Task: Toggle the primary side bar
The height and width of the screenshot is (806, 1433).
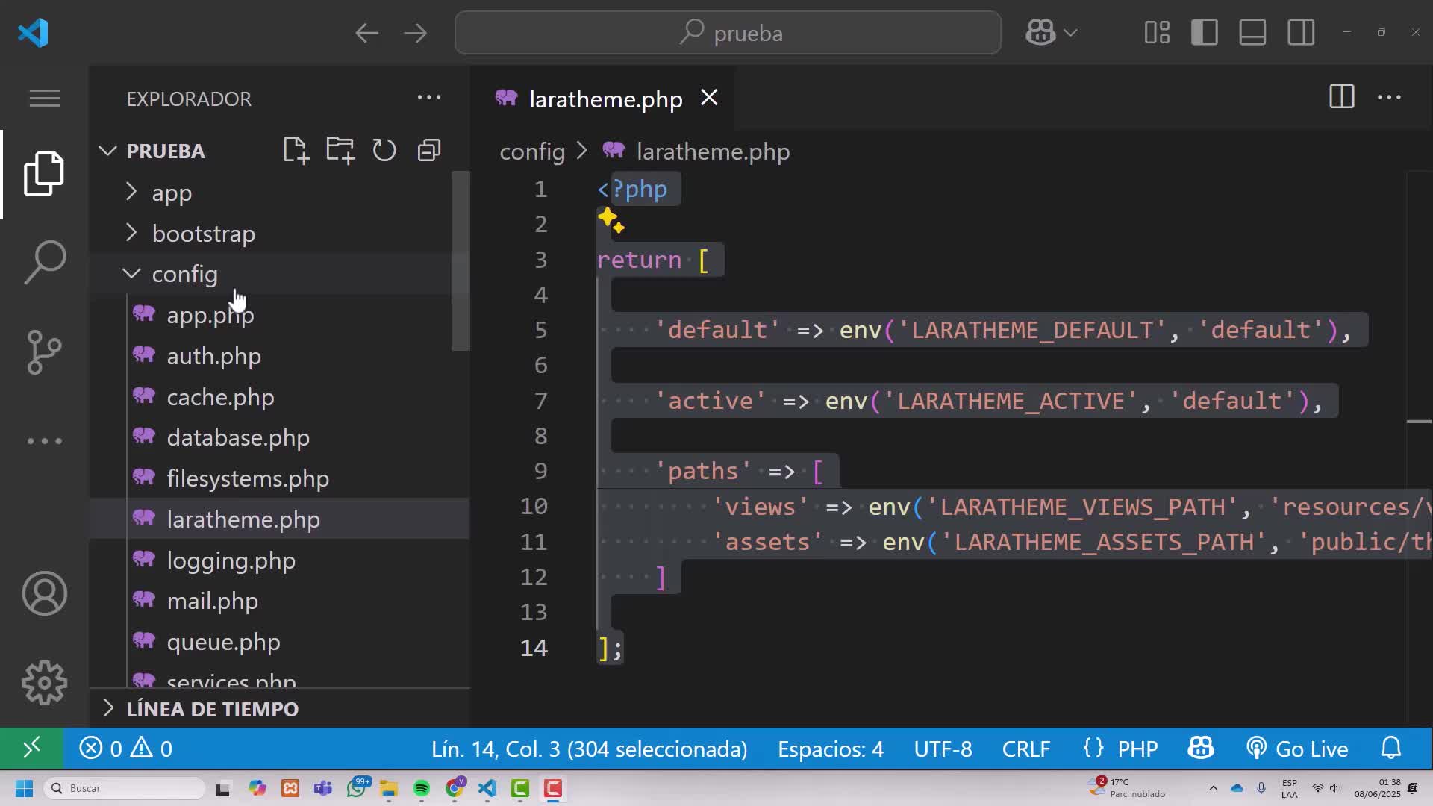Action: (x=1205, y=33)
